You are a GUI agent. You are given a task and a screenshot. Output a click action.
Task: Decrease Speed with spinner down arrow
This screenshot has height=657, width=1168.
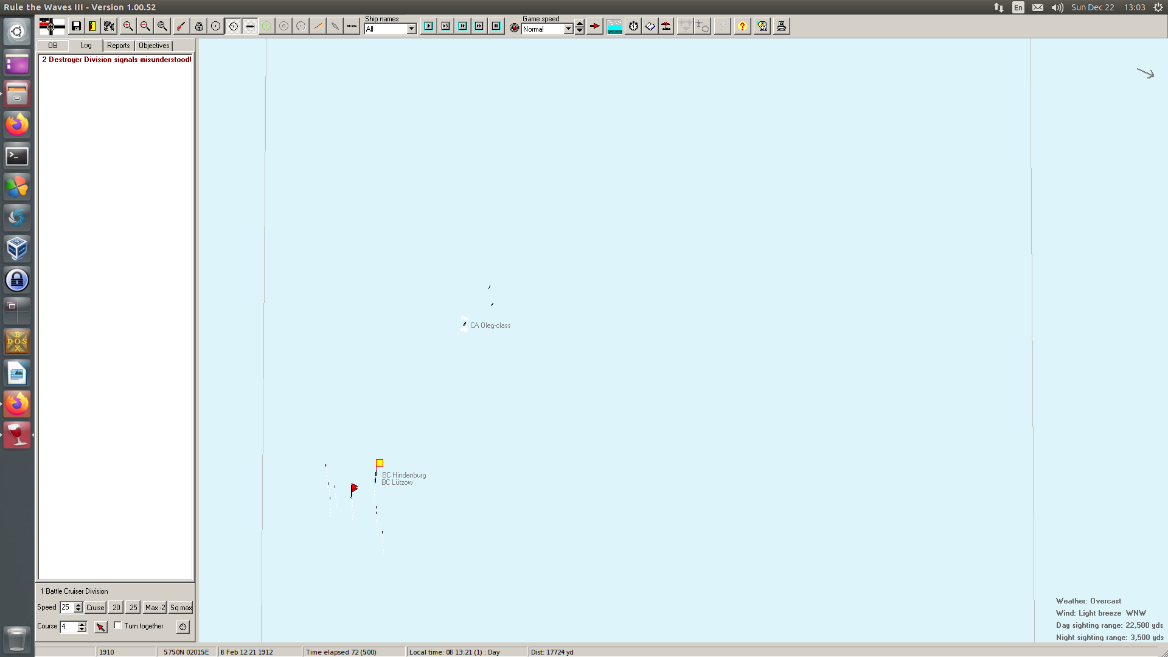[78, 610]
